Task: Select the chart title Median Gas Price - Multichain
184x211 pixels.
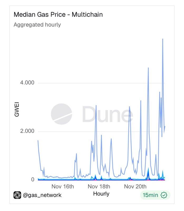Action: tap(58, 15)
